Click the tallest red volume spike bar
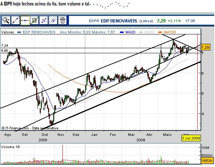The width and height of the screenshot is (215, 167). tap(63, 154)
